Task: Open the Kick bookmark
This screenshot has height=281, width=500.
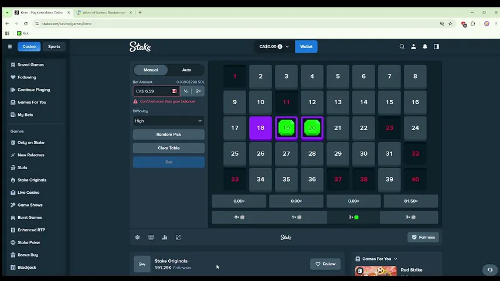Action: click(23, 33)
